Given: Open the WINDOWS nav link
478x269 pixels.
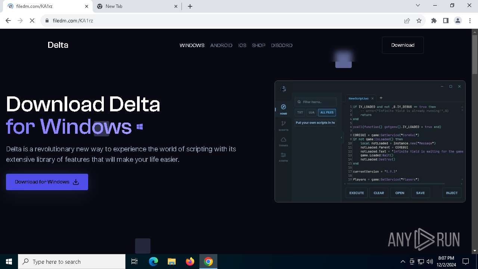Looking at the screenshot, I should click(192, 45).
